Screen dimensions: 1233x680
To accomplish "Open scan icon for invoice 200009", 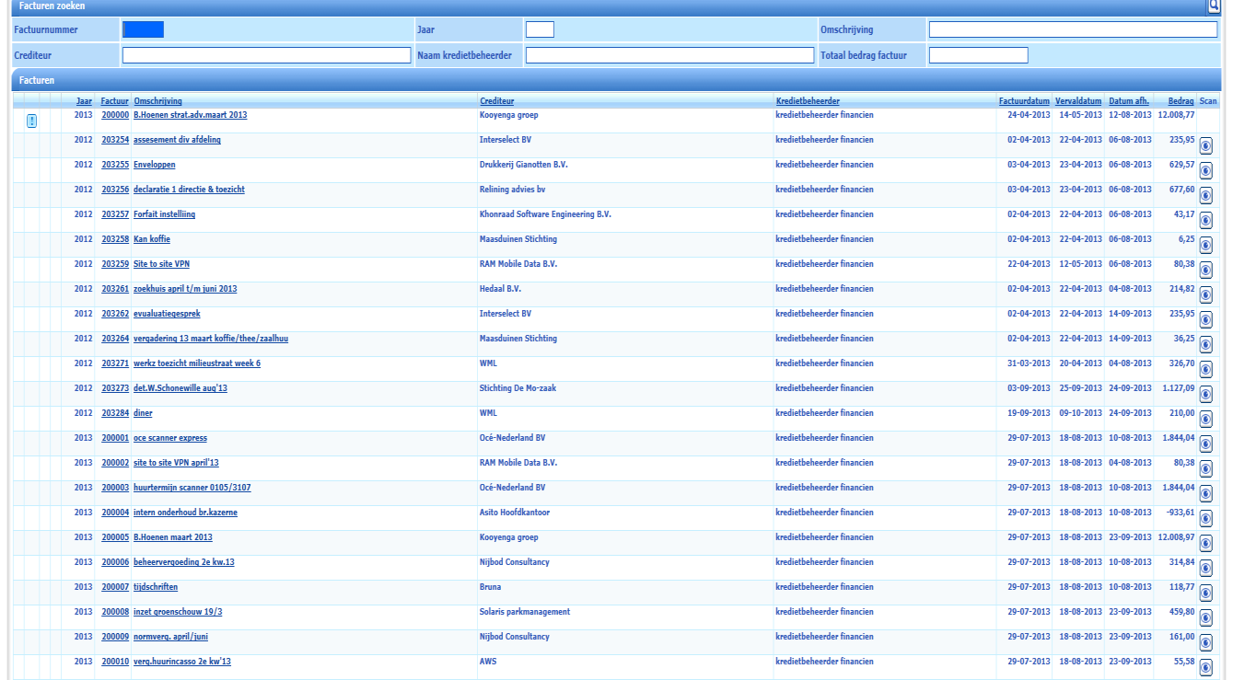I will pyautogui.click(x=1205, y=642).
